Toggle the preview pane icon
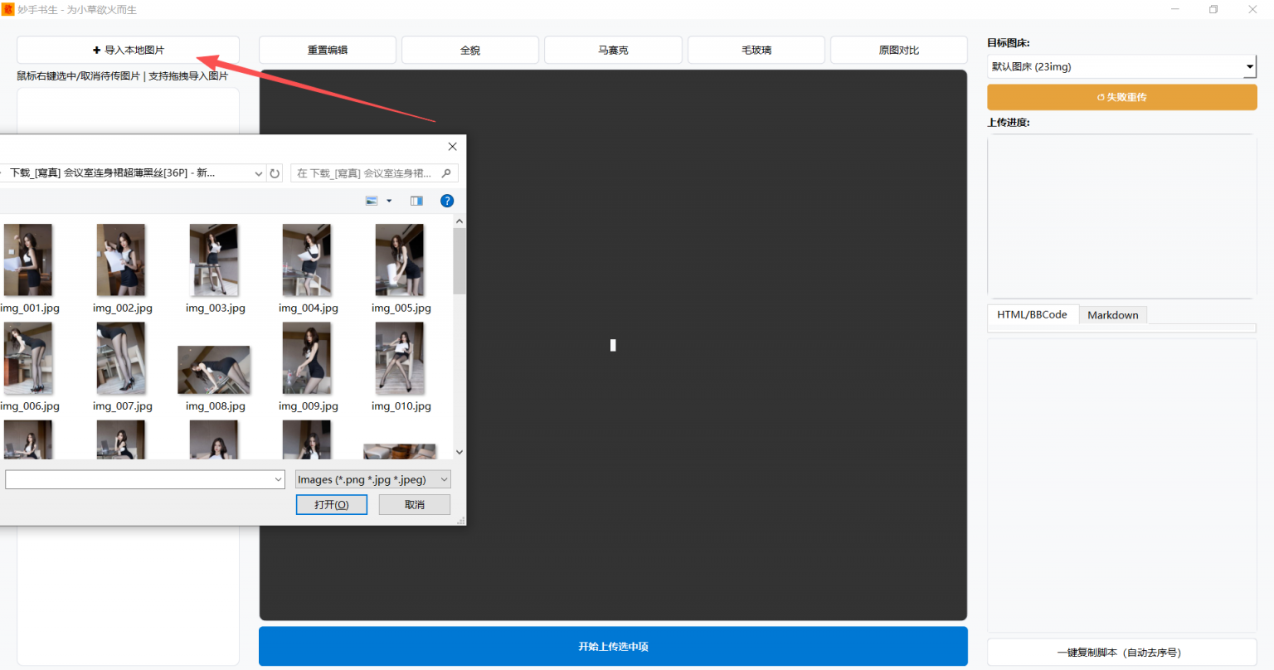The height and width of the screenshot is (670, 1274). click(x=416, y=201)
